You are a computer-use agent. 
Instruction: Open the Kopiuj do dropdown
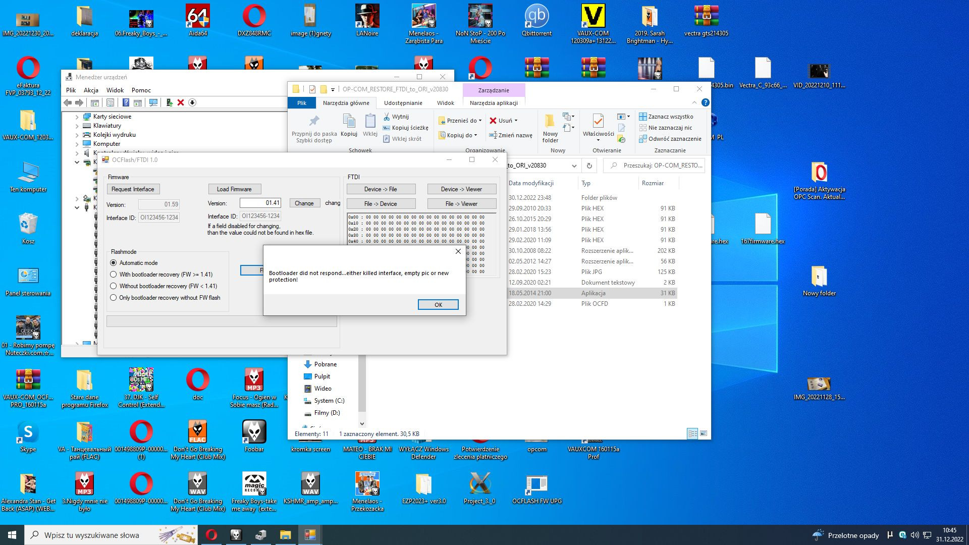tap(458, 135)
